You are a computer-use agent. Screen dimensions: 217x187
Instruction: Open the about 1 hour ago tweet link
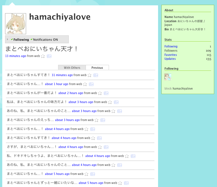pyautogui.click(x=56, y=84)
